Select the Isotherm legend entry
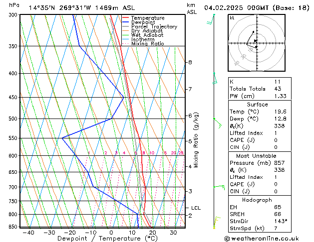This screenshot has width=314, height=242. tap(138, 39)
